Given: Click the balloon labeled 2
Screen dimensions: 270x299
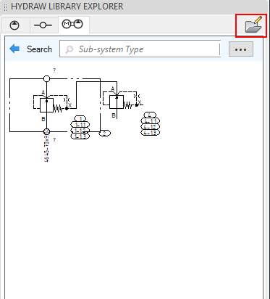Looking at the screenshot, I should click(105, 133).
